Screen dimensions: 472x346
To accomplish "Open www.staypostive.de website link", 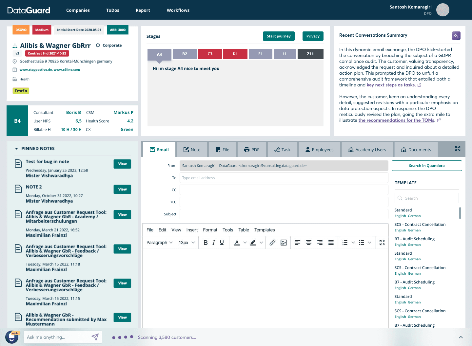I will coord(36,70).
